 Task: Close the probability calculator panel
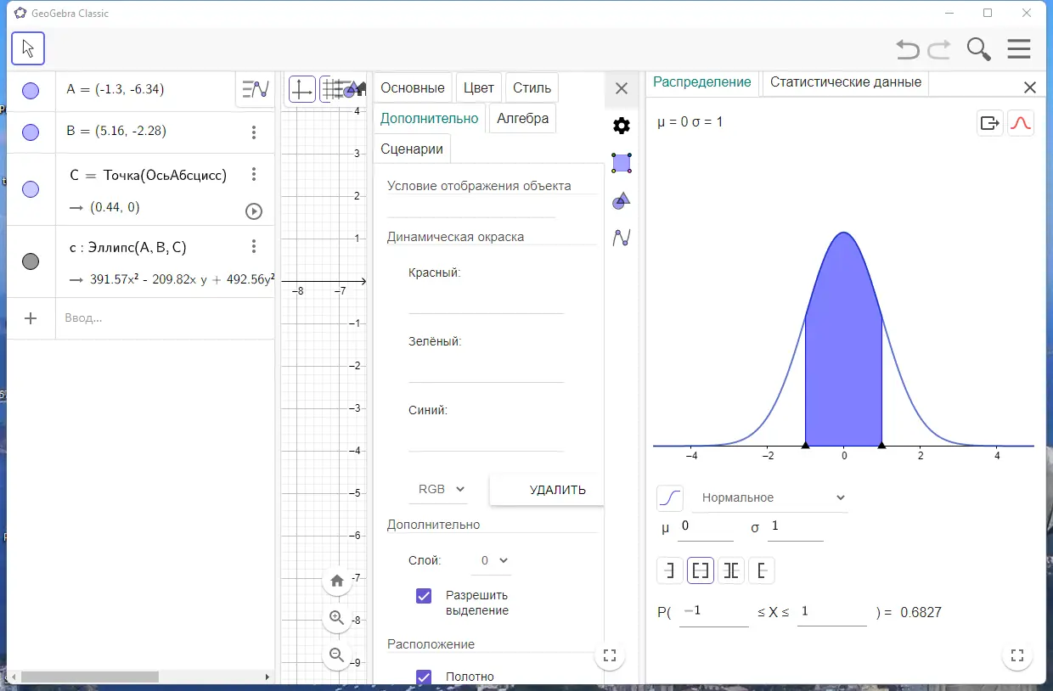pos(1030,87)
